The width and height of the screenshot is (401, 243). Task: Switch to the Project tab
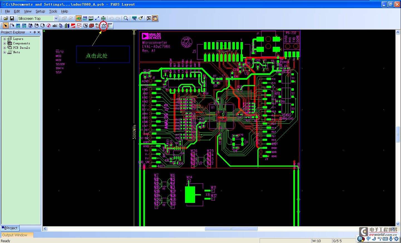(10, 228)
